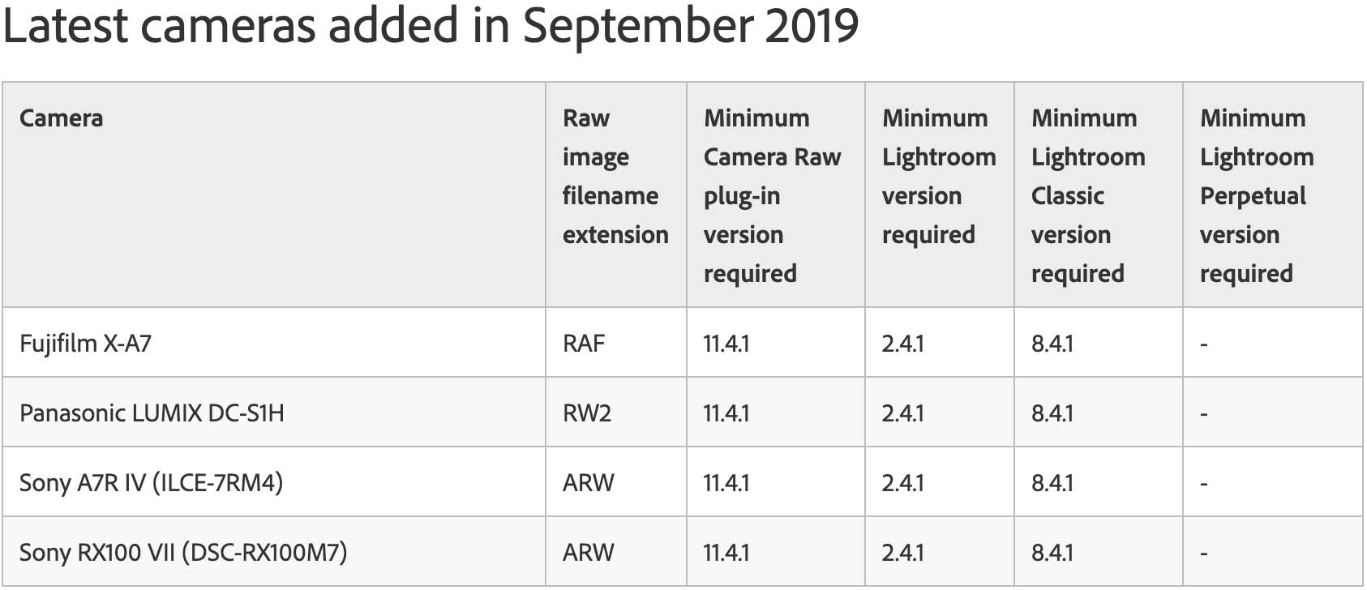Click the RAF extension cell
The height and width of the screenshot is (590, 1367).
[x=584, y=344]
